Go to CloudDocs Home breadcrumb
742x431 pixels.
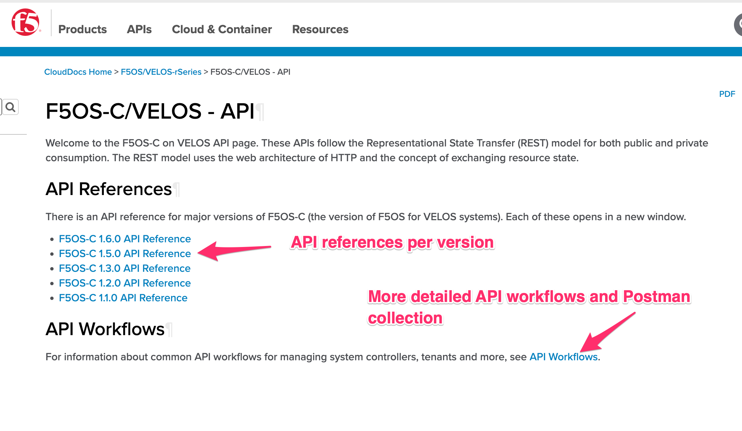(x=78, y=72)
